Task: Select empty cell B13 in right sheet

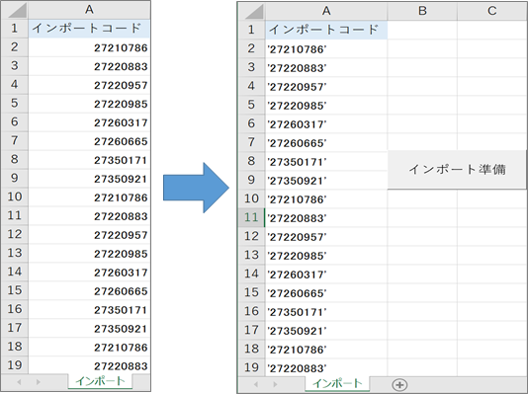Action: tap(422, 256)
